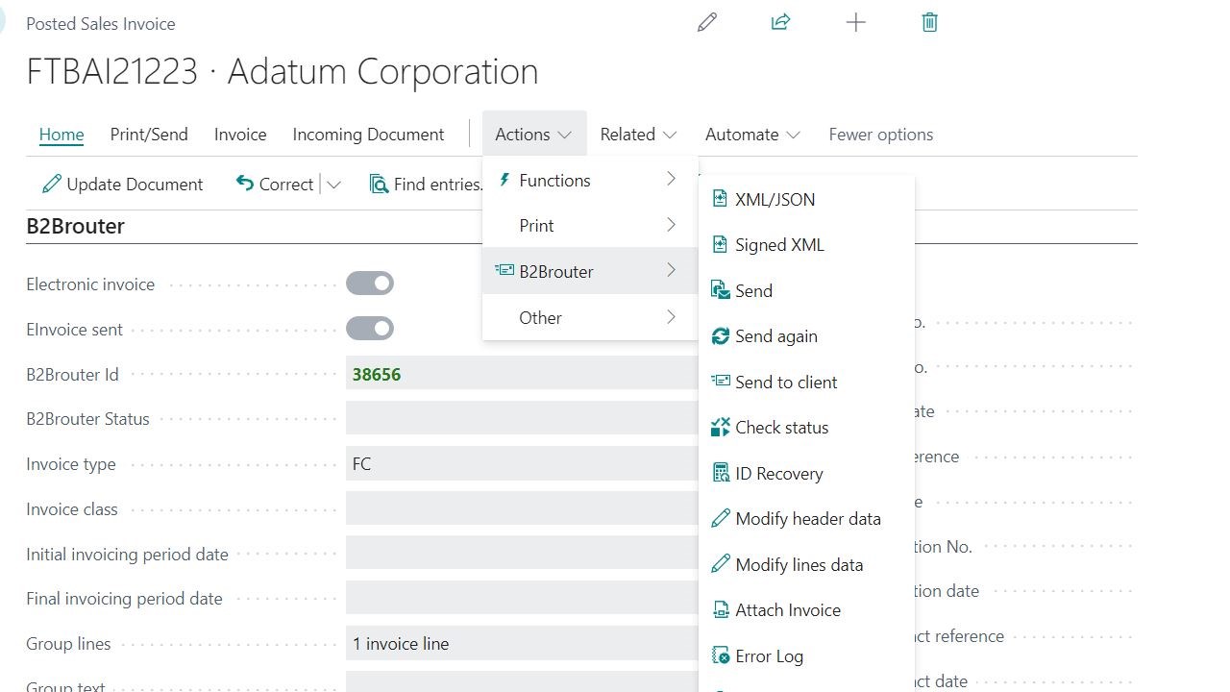
Task: Choose Signed XML menu item
Action: (x=807, y=244)
